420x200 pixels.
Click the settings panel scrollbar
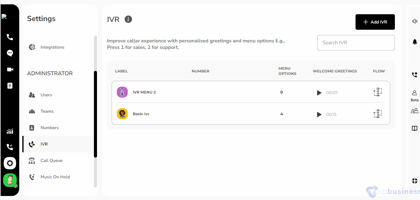(x=95, y=114)
